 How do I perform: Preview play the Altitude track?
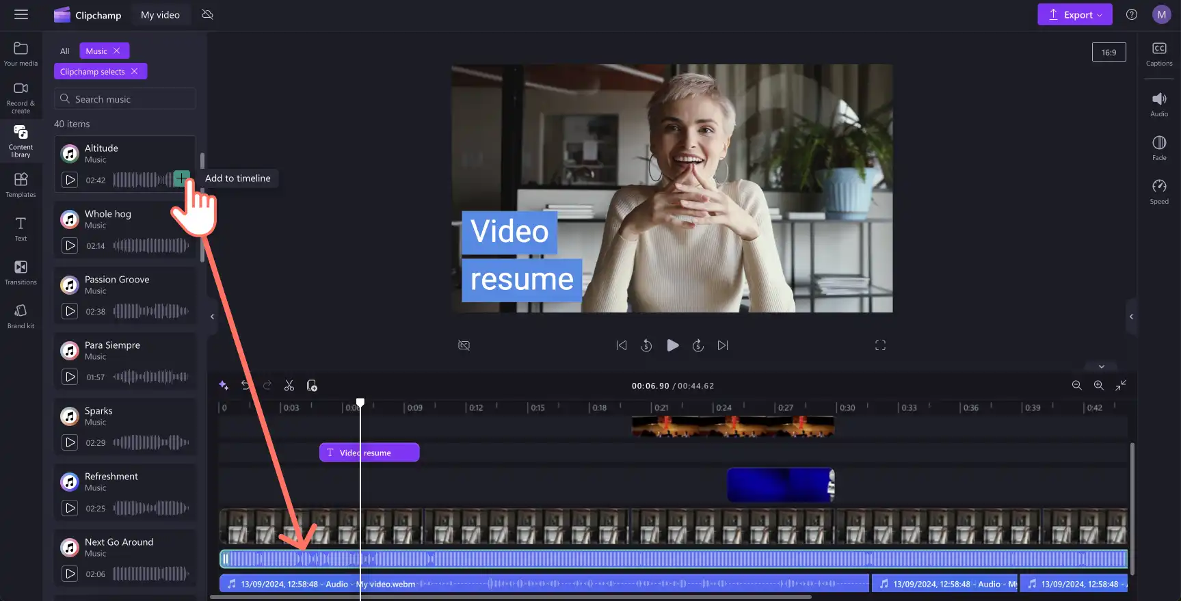(70, 180)
